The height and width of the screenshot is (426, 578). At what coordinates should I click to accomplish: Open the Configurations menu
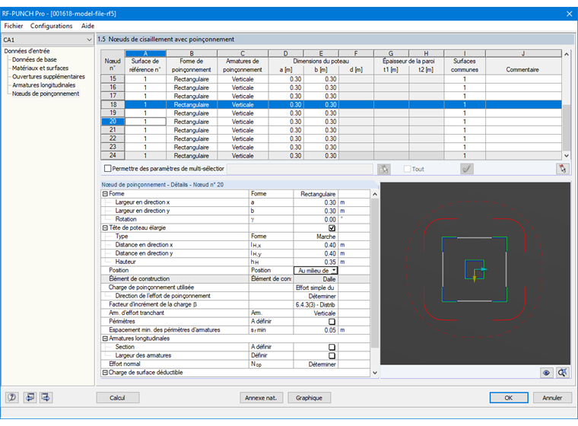coord(51,26)
